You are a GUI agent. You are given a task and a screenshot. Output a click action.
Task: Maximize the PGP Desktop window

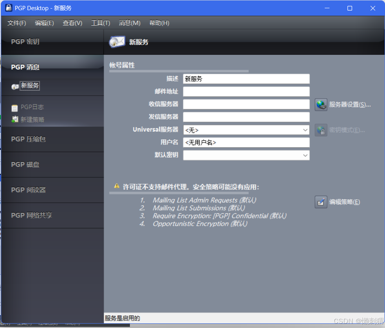point(350,8)
